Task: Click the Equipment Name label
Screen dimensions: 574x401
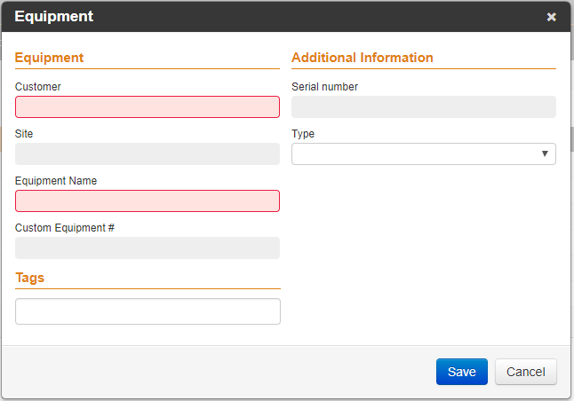Action: pyautogui.click(x=56, y=181)
